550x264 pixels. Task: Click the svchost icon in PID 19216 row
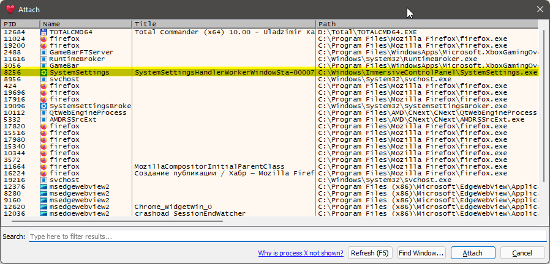[44, 180]
